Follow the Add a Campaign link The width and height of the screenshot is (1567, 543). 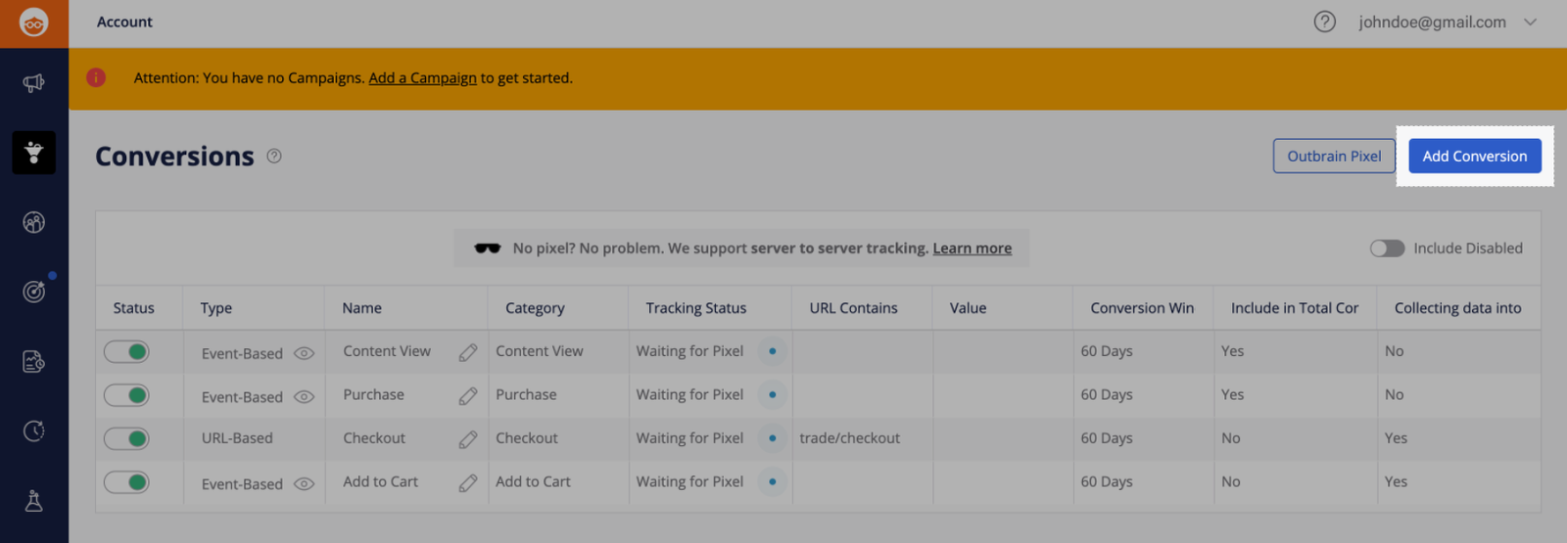pyautogui.click(x=422, y=78)
